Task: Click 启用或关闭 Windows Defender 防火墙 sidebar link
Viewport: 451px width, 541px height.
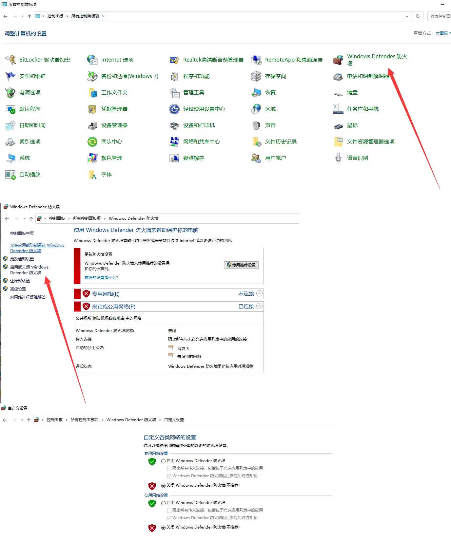Action: (x=29, y=270)
